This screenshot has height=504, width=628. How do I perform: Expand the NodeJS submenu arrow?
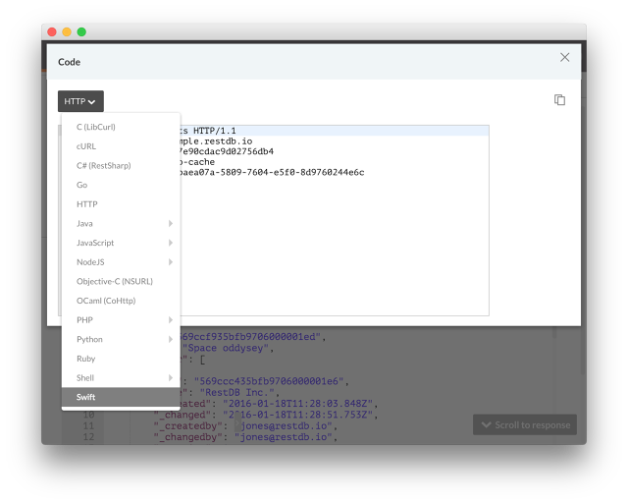tap(171, 261)
